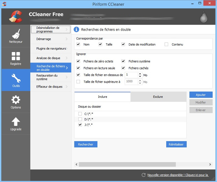The image size is (217, 182).
Task: Select the Outils wrench icon
Action: click(16, 78)
